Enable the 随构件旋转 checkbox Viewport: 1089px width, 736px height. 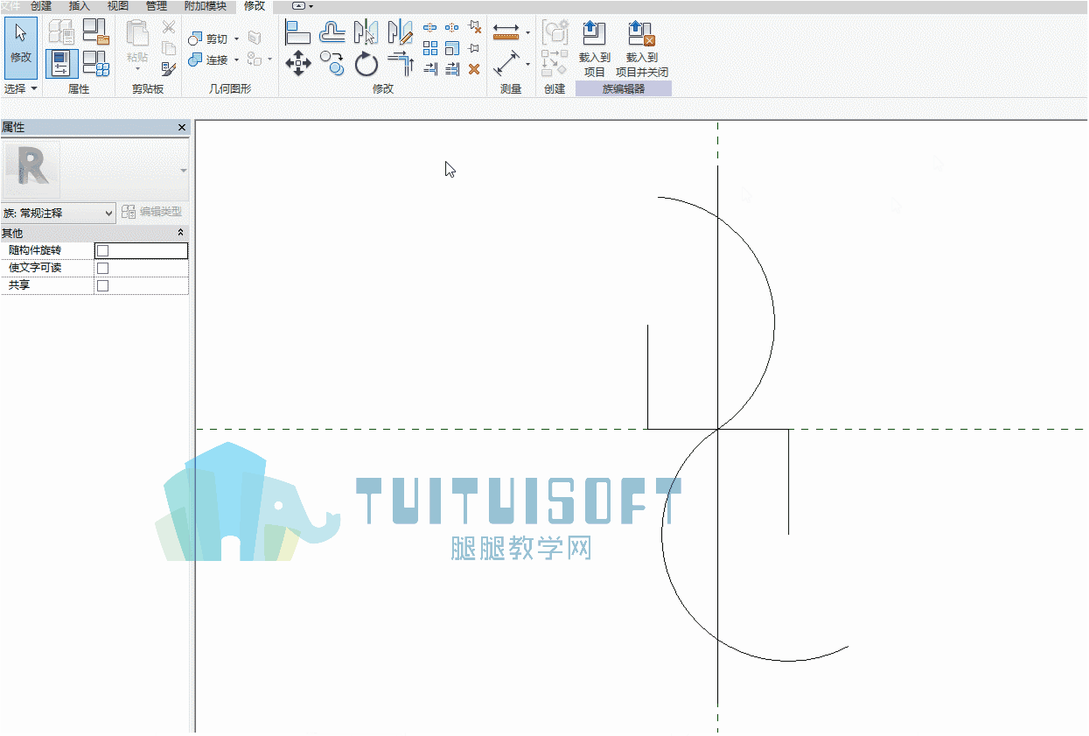[x=102, y=251]
